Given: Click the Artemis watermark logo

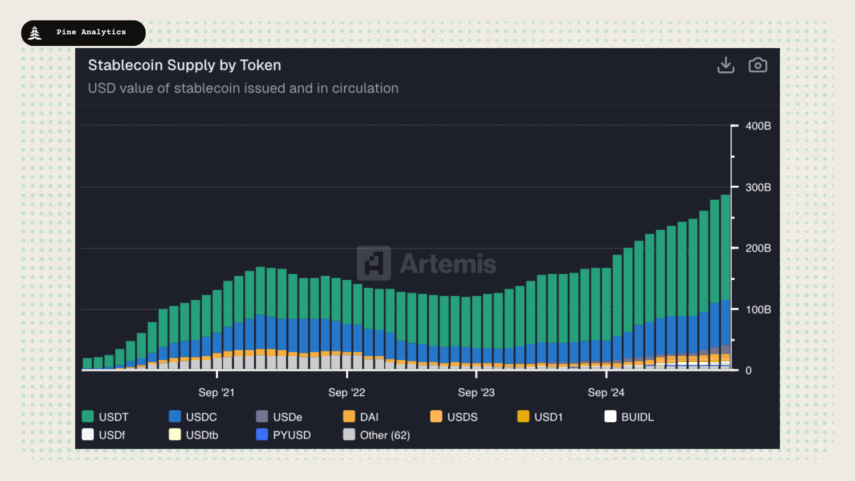Looking at the screenshot, I should pos(374,263).
